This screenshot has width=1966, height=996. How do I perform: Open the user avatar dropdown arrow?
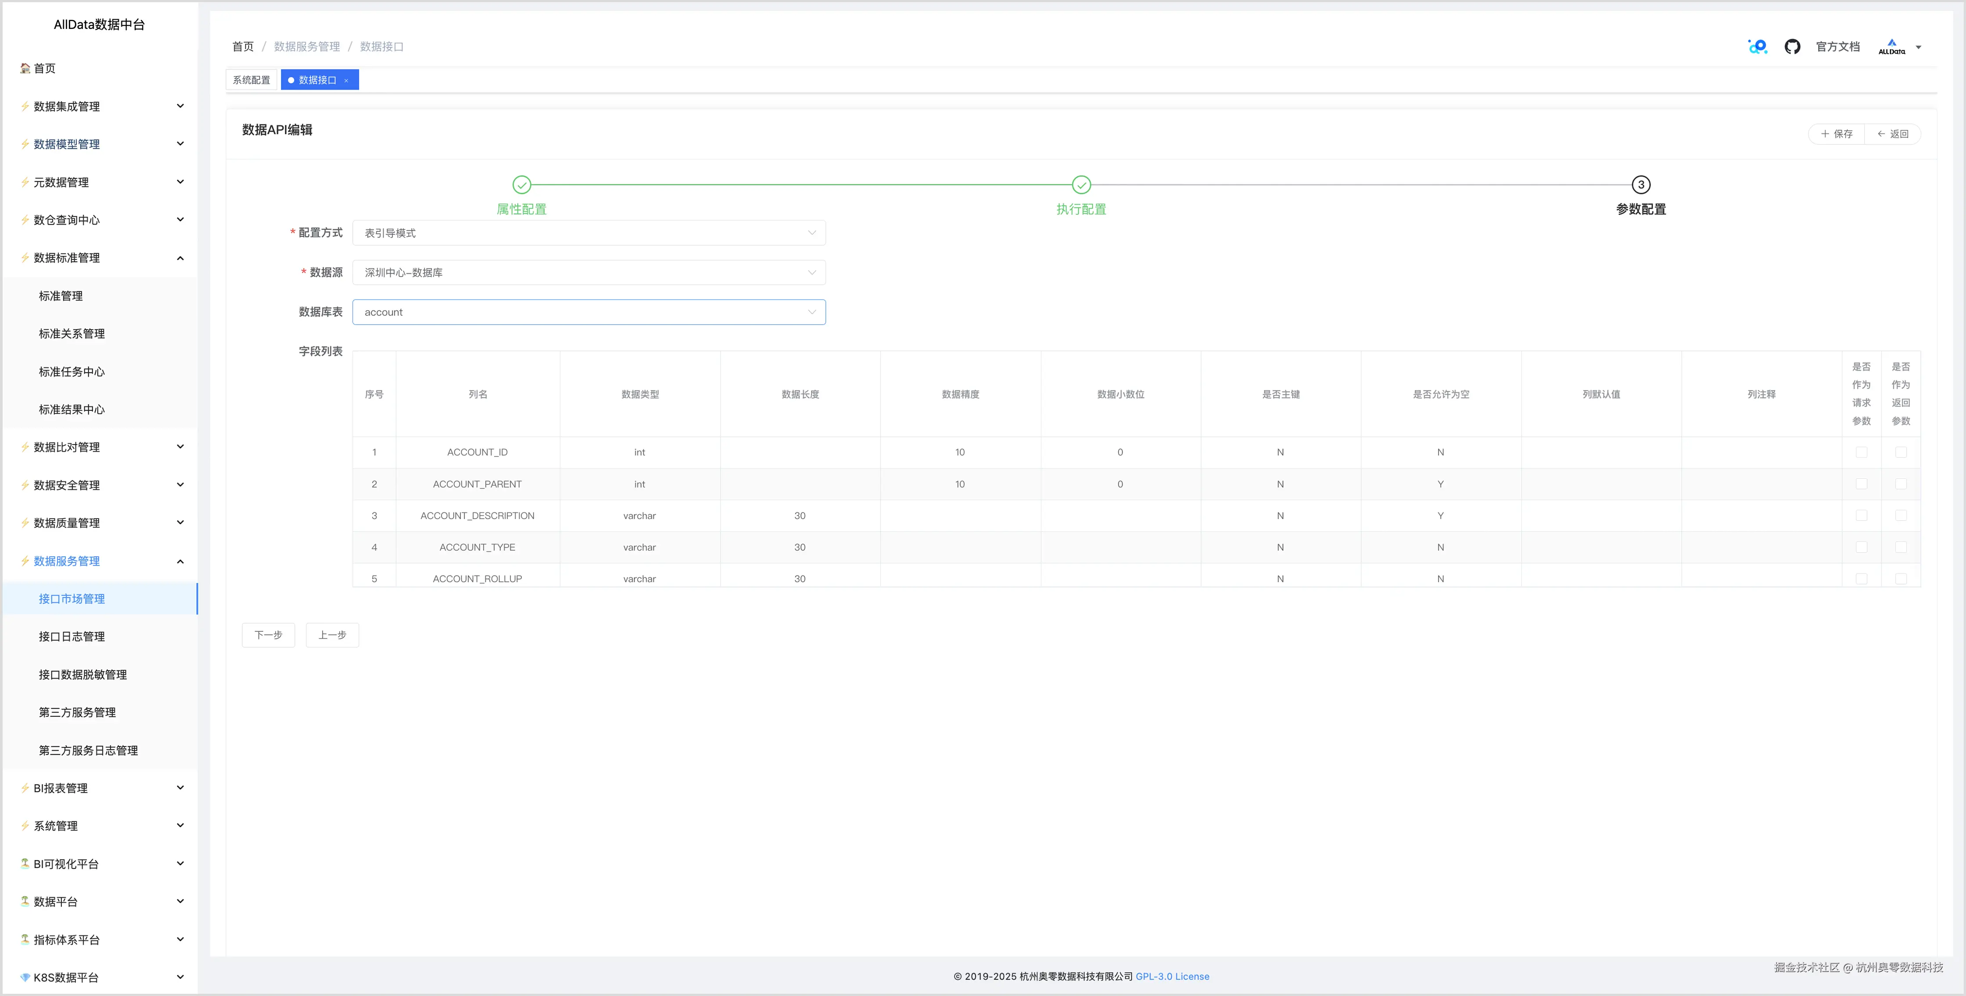tap(1918, 47)
